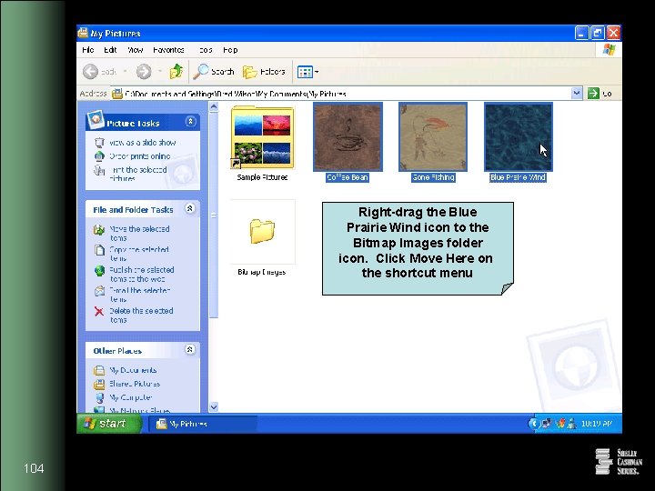This screenshot has width=655, height=491.
Task: Click the Start button on taskbar
Action: pos(109,424)
